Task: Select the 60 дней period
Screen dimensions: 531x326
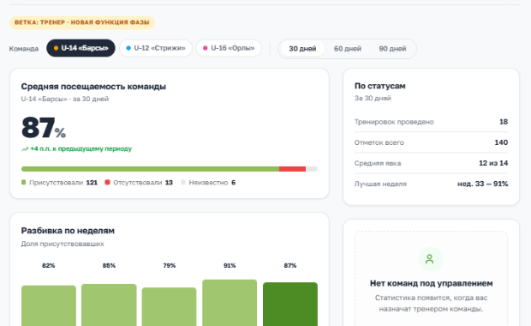Action: click(x=348, y=49)
